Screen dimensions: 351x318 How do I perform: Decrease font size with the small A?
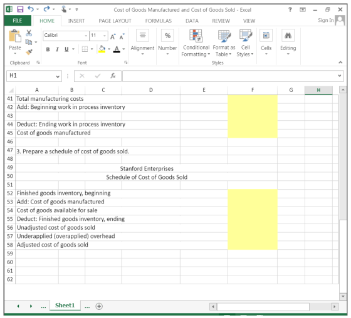coord(122,36)
